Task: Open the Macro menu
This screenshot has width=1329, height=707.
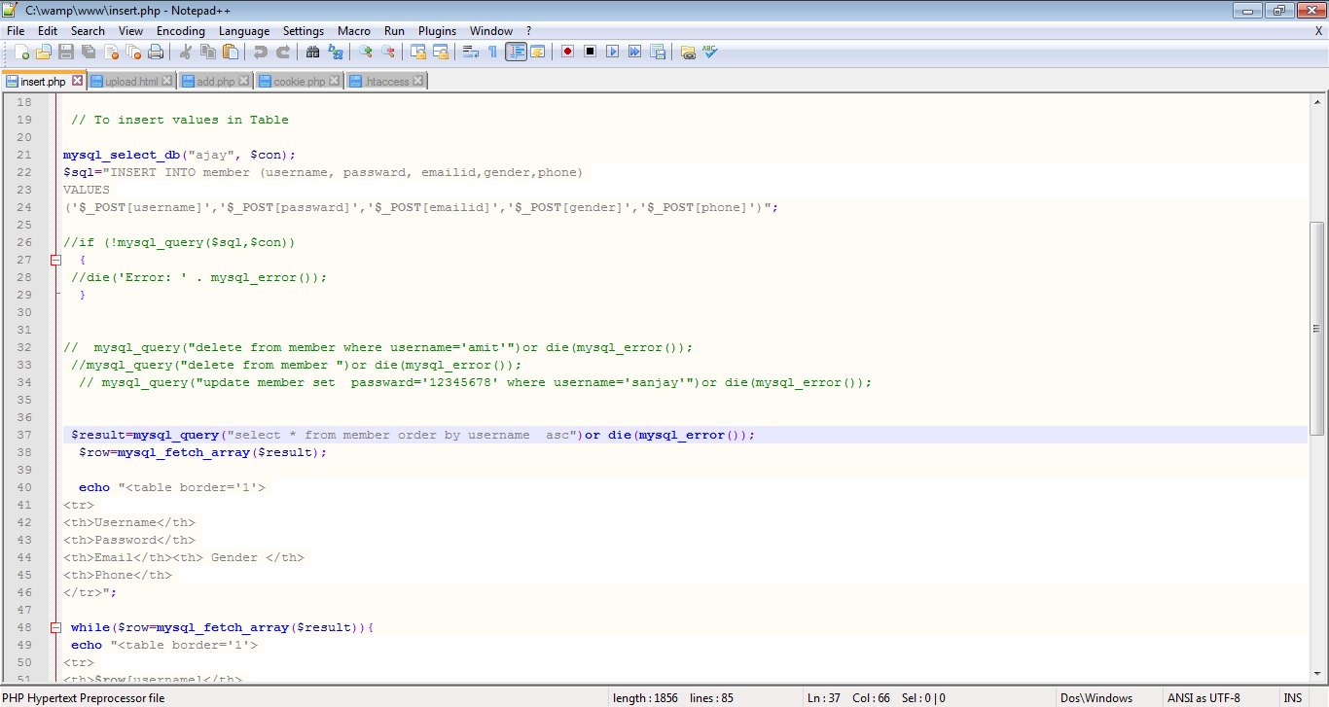Action: [x=354, y=31]
